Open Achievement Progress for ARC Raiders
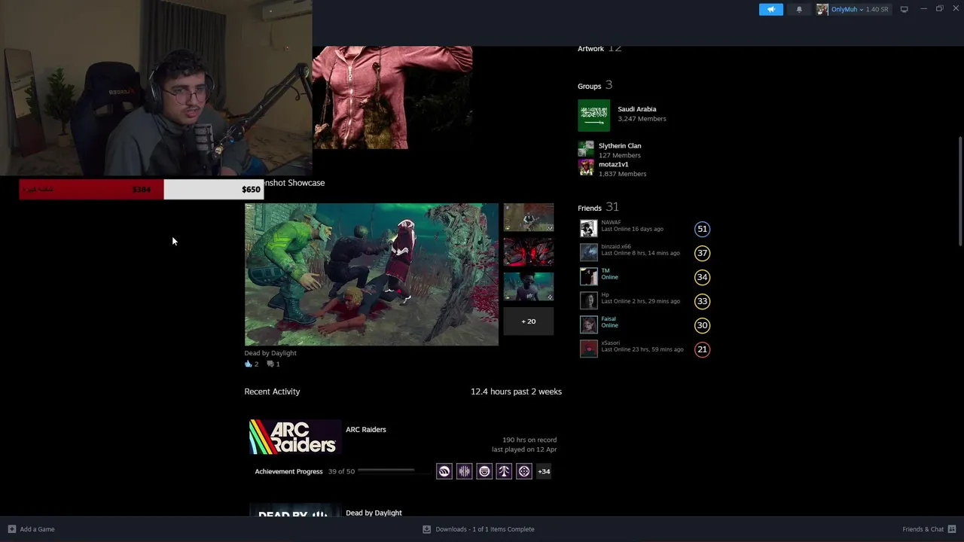The image size is (964, 542). point(288,472)
